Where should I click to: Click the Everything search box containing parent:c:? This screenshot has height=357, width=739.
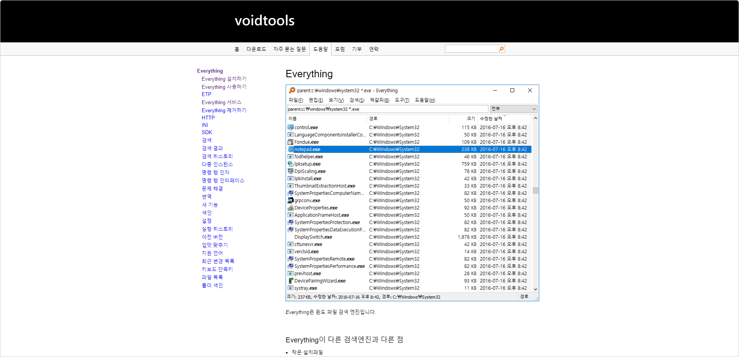388,109
